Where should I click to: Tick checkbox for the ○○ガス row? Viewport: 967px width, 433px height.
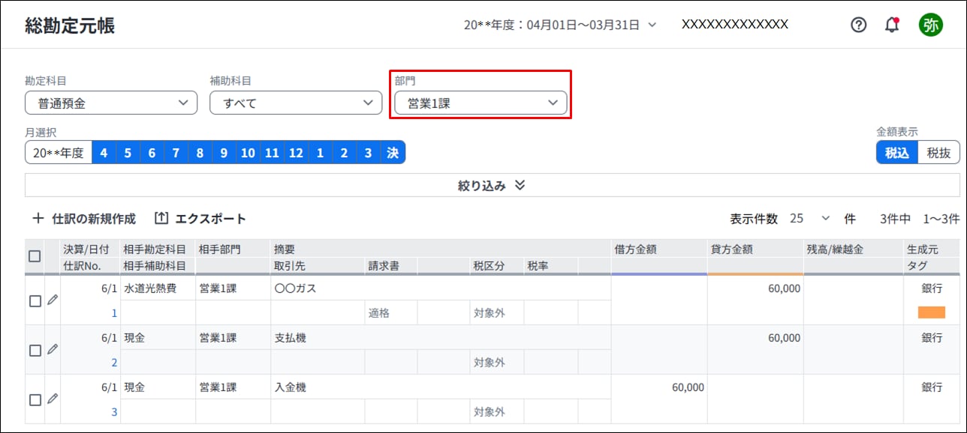coord(35,301)
